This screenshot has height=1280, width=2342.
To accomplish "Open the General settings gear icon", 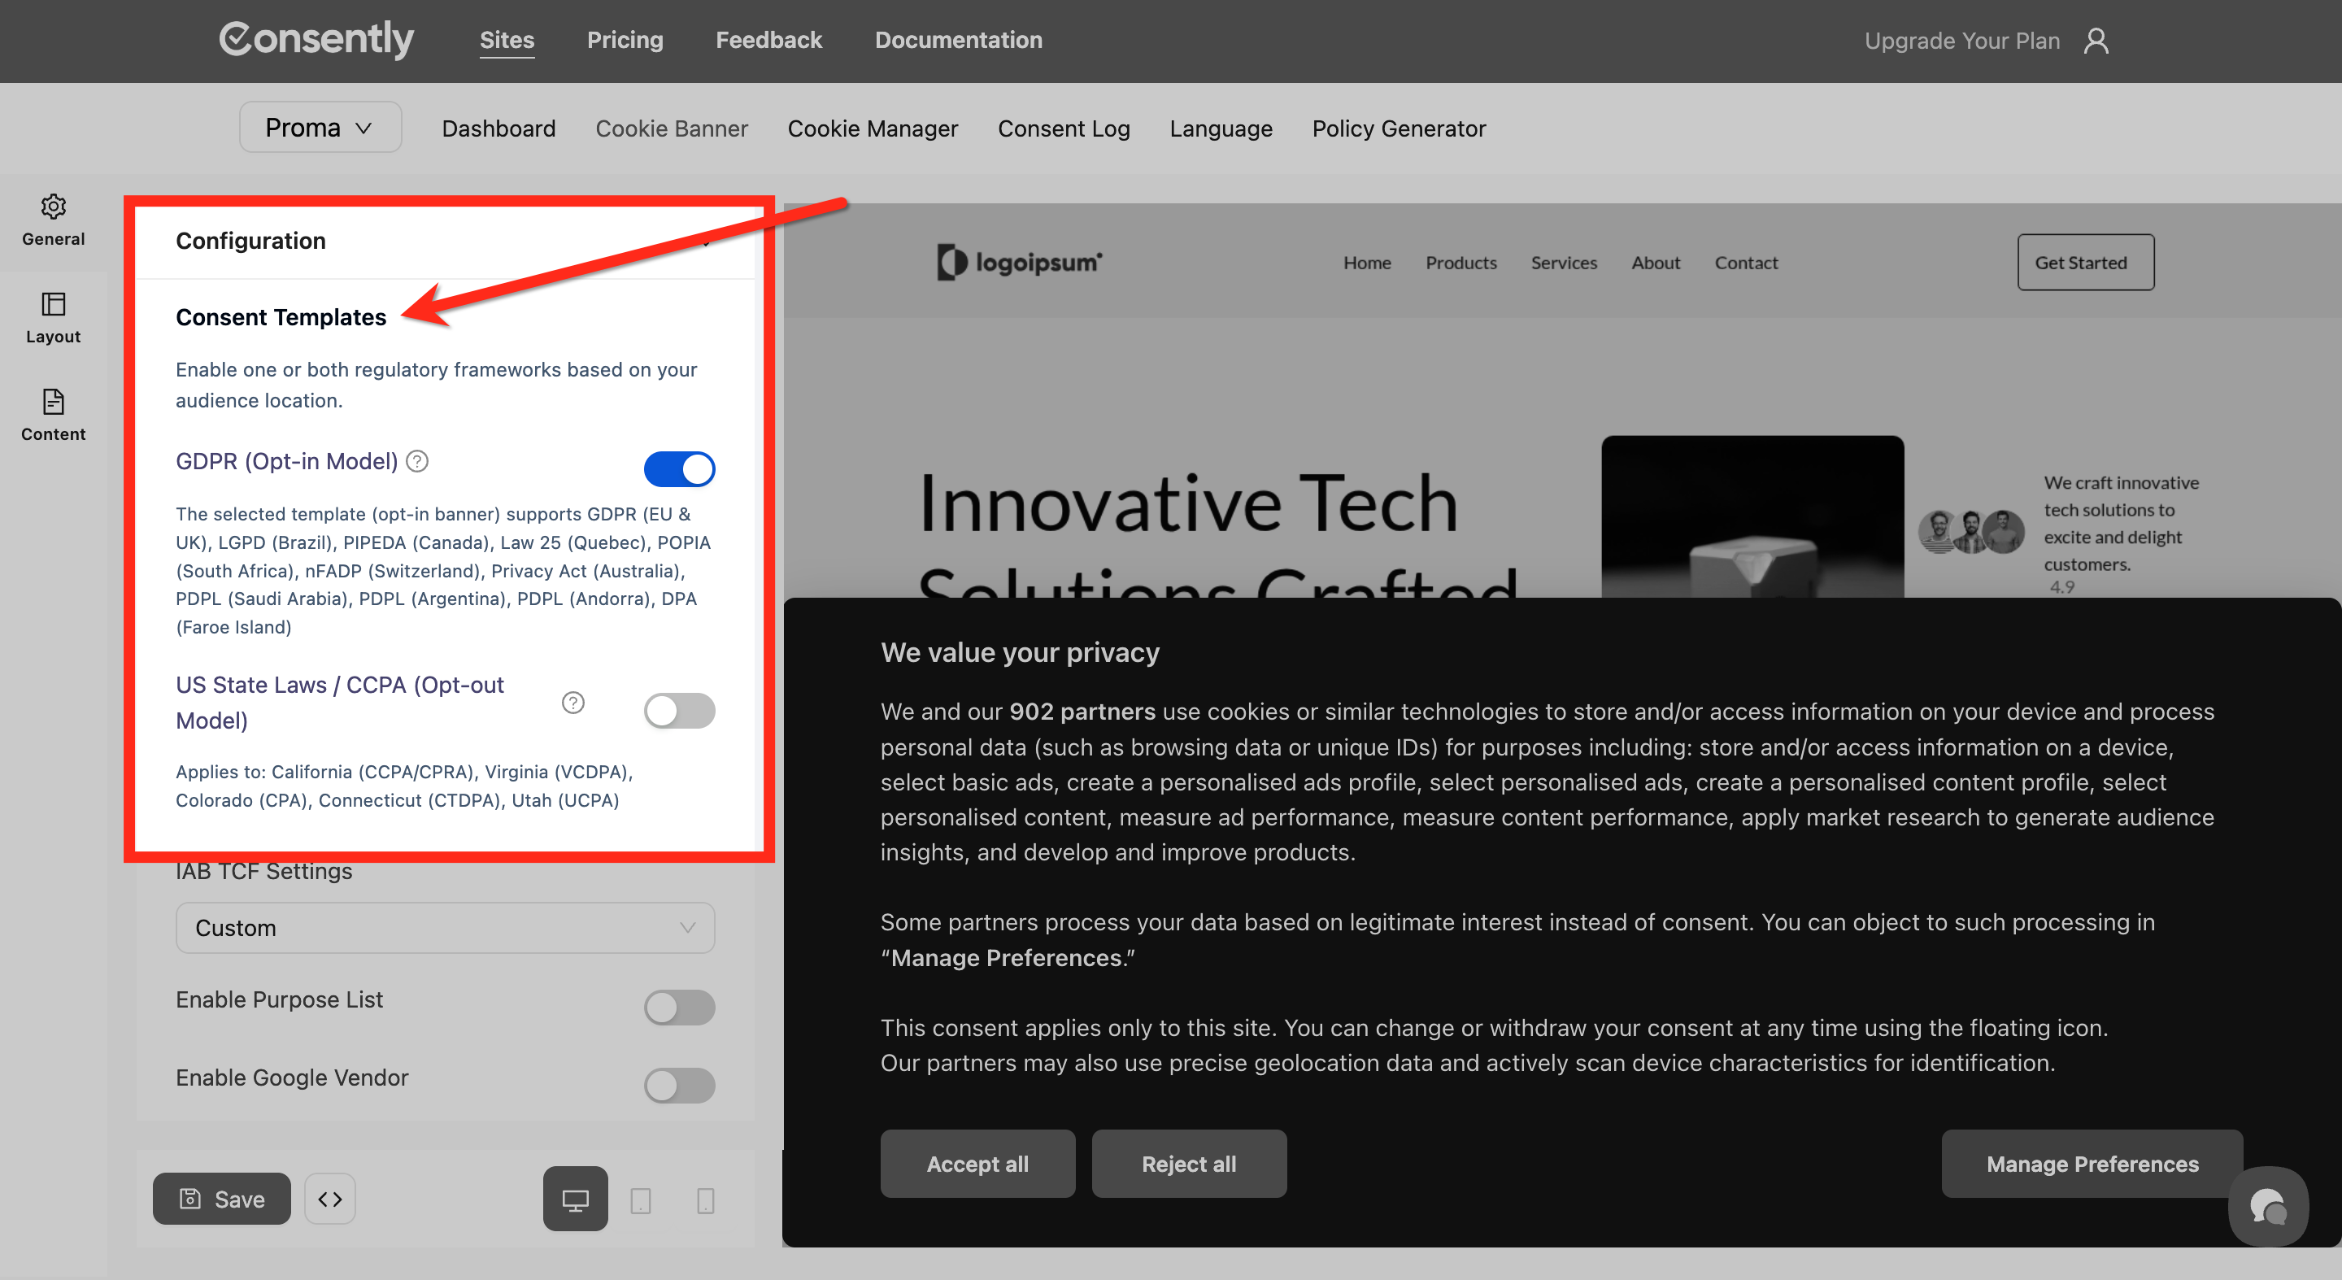I will [x=53, y=207].
